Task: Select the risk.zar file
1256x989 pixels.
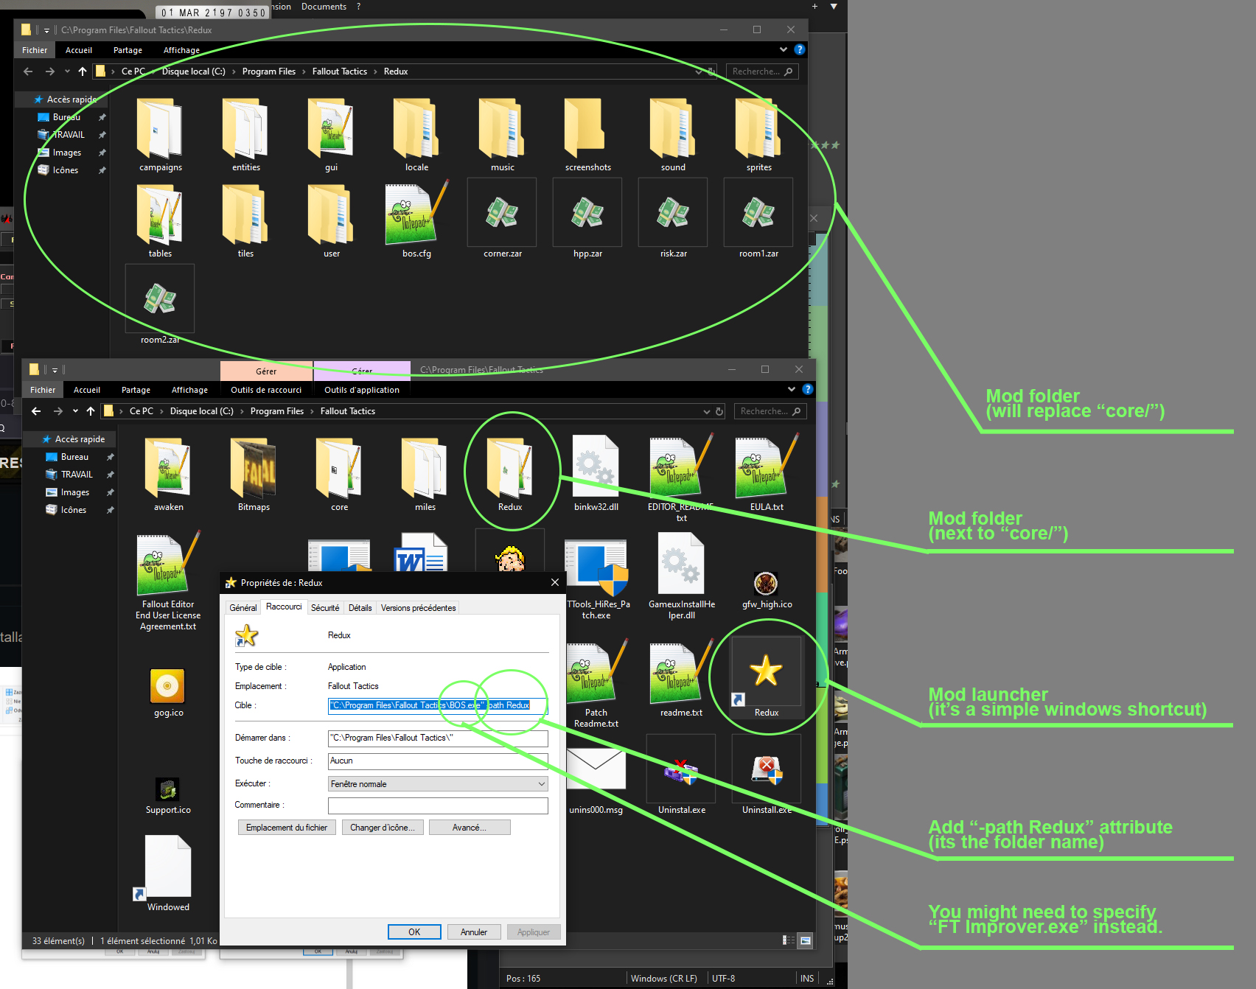Action: (673, 219)
